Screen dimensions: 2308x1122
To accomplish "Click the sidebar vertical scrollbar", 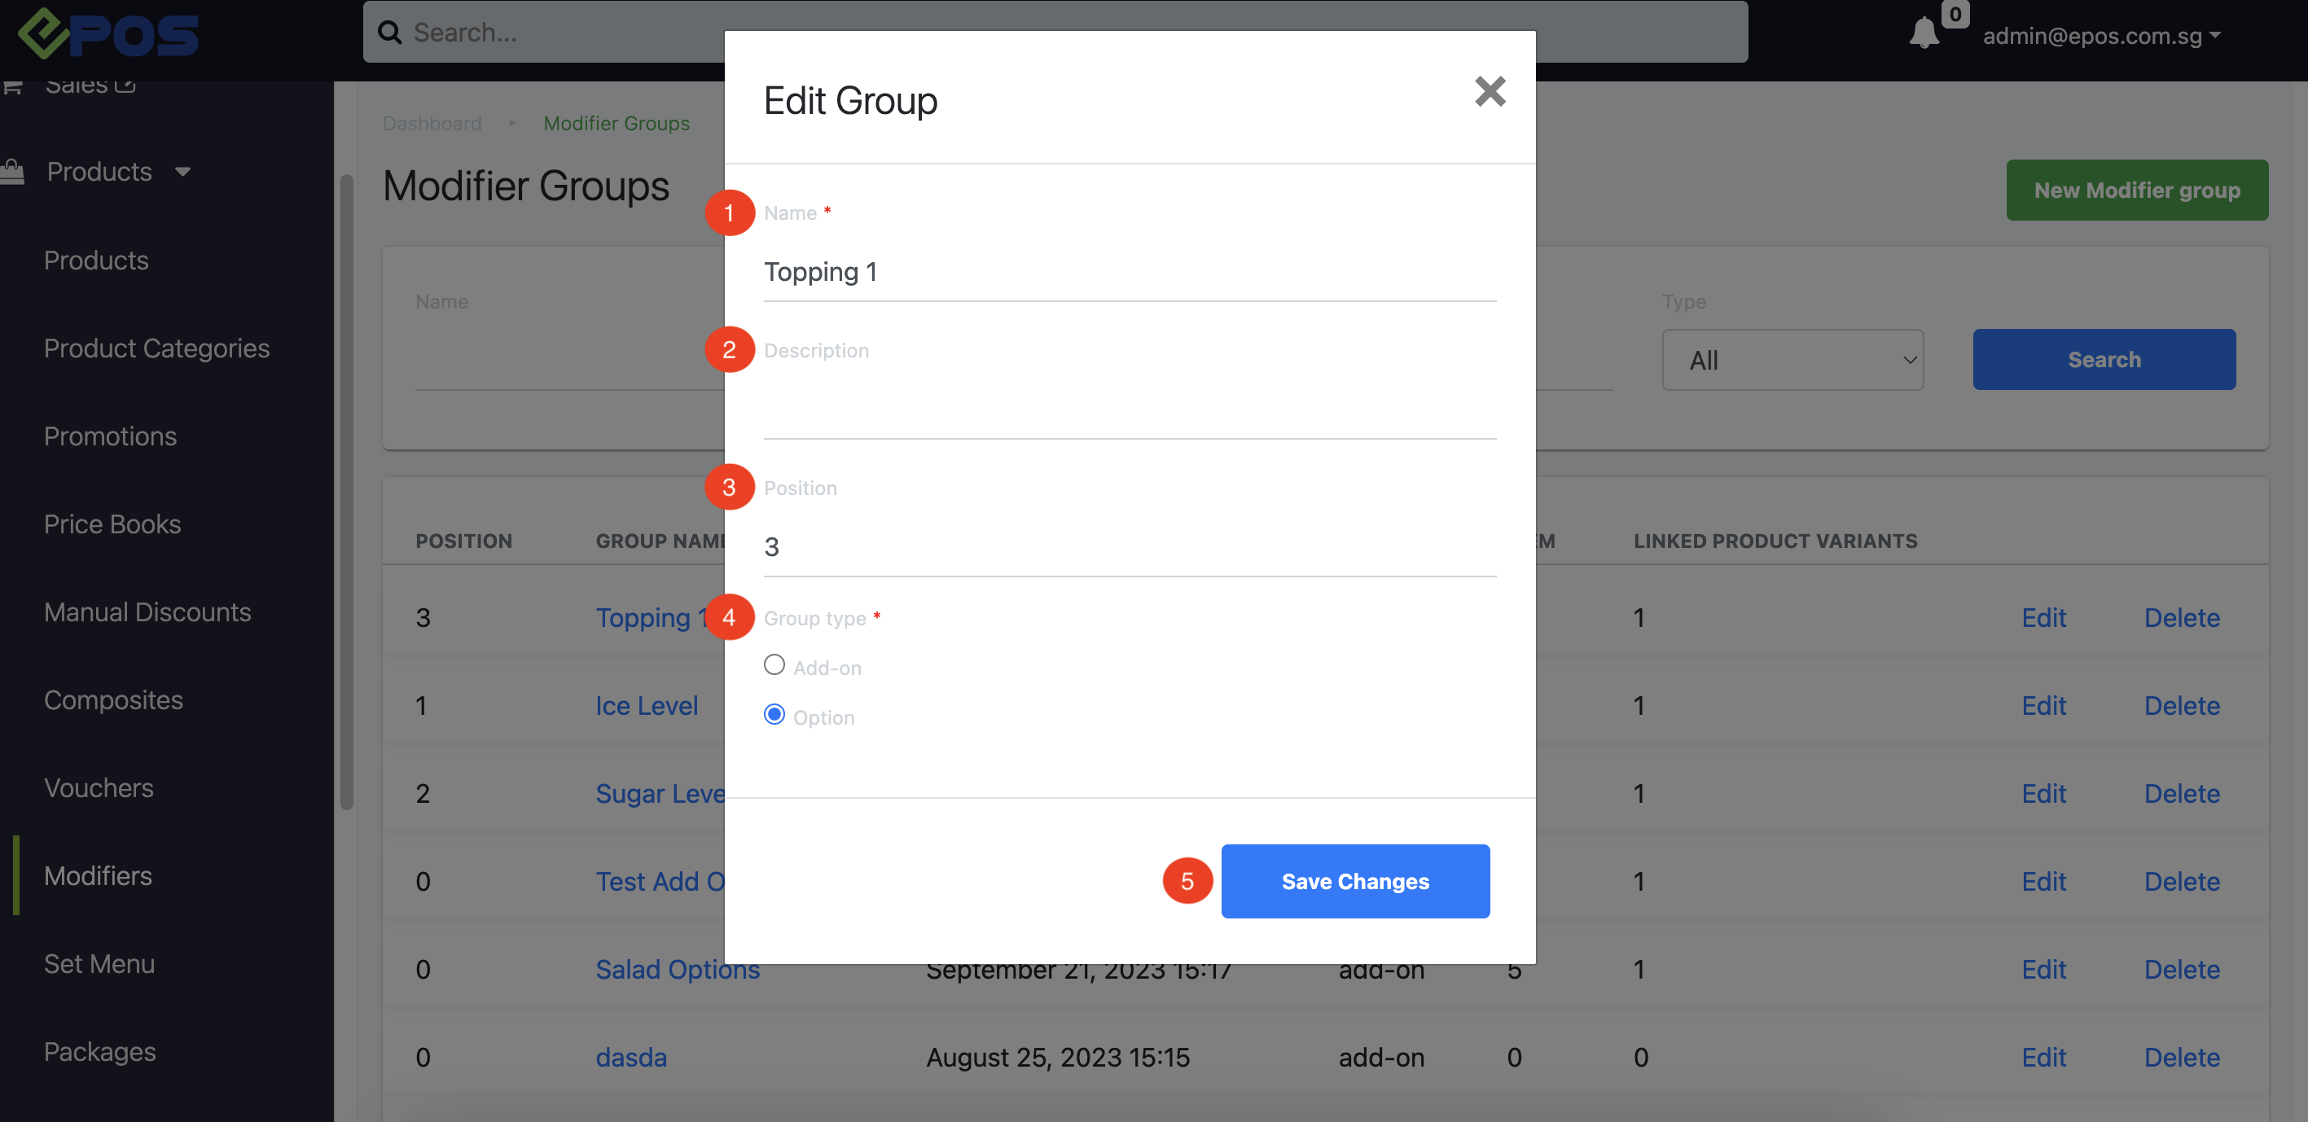I will click(x=346, y=493).
